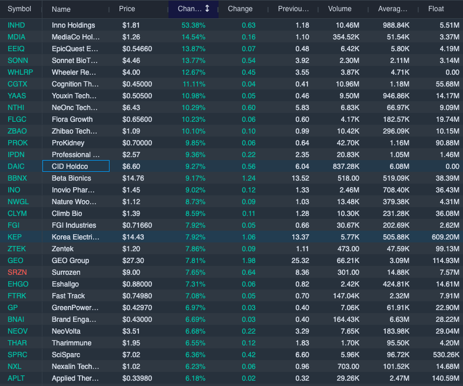Open the INHD ticker symbol
Image resolution: width=463 pixels, height=386 pixels.
pyautogui.click(x=16, y=25)
